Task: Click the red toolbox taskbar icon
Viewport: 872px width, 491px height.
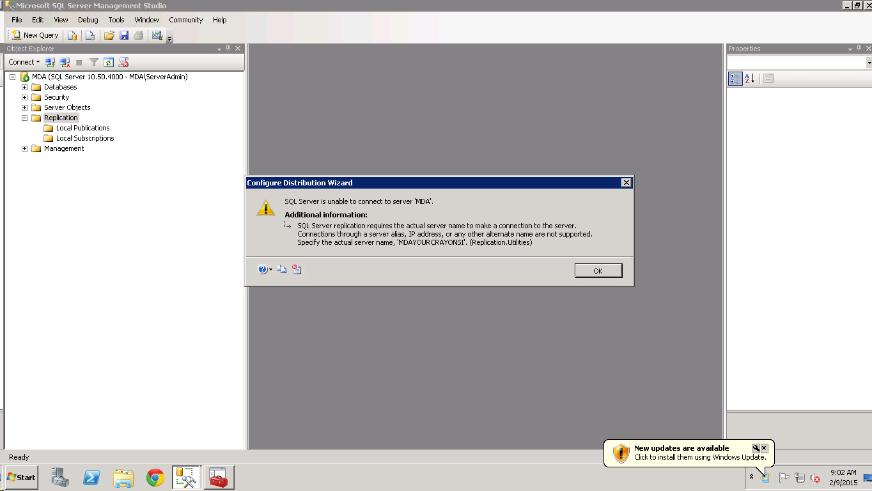Action: pos(219,478)
